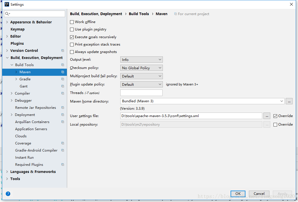This screenshot has width=298, height=202.
Task: Expand the Gradle subtree arrow
Action: click(x=16, y=79)
